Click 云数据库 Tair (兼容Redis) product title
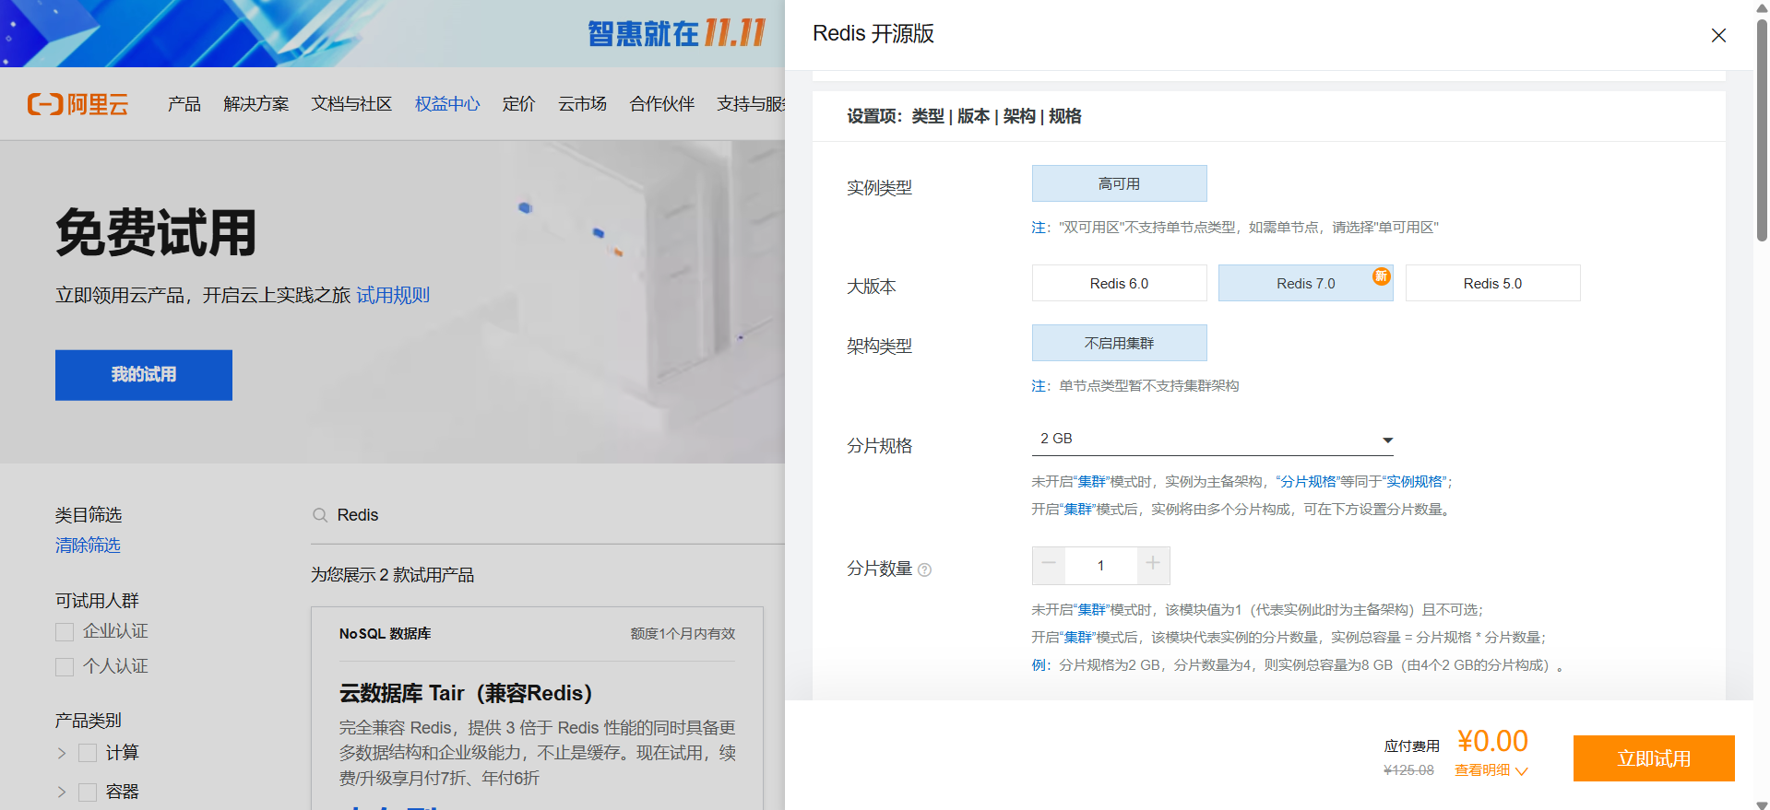Viewport: 1770px width, 810px height. (466, 693)
